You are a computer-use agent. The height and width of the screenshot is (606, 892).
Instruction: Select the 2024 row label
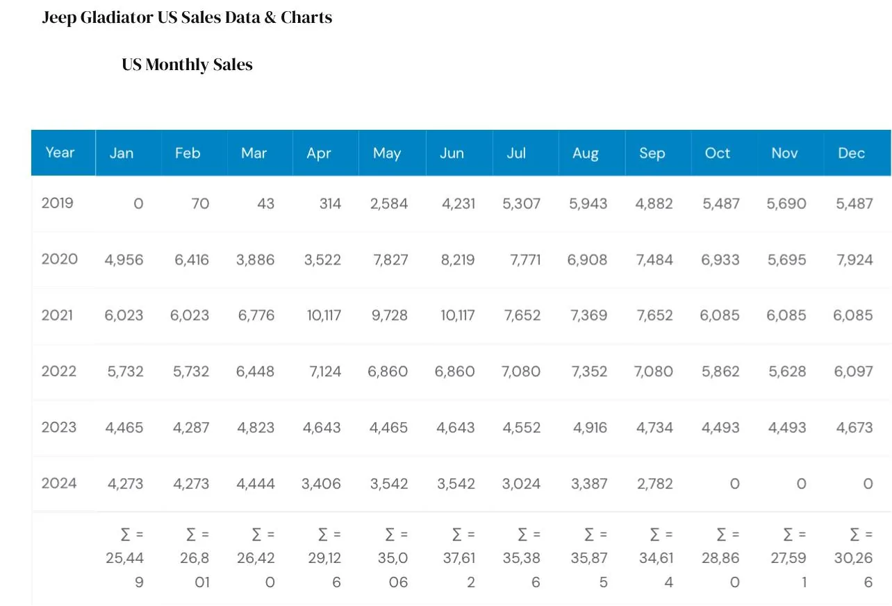pos(59,483)
